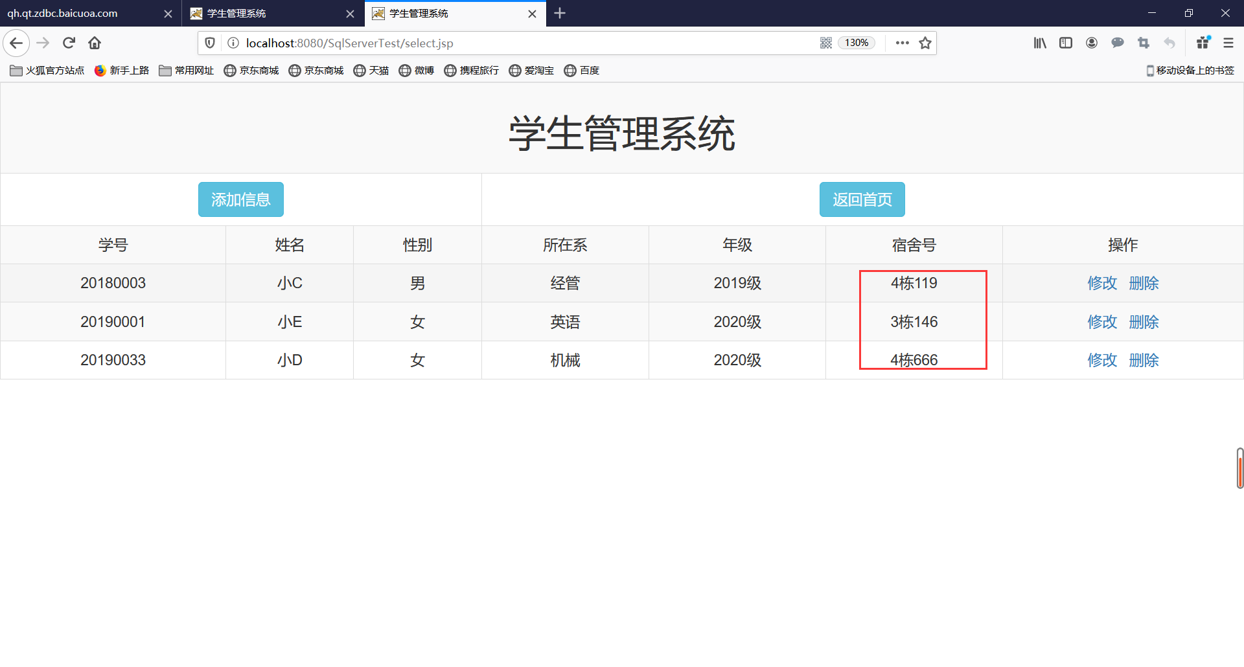The image size is (1244, 667).
Task: Expand the 常用网址 bookmarks folder
Action: 186,71
